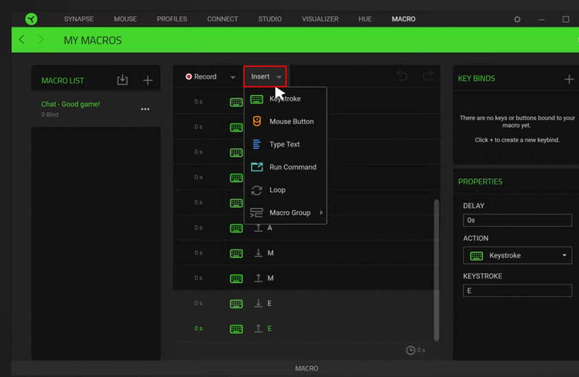Click the Type Text lines icon

pos(257,144)
